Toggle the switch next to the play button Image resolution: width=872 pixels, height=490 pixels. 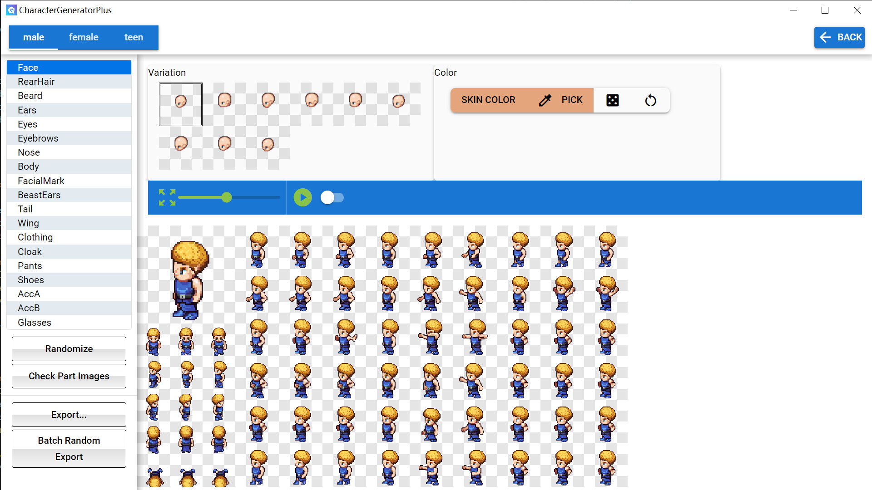click(x=332, y=197)
